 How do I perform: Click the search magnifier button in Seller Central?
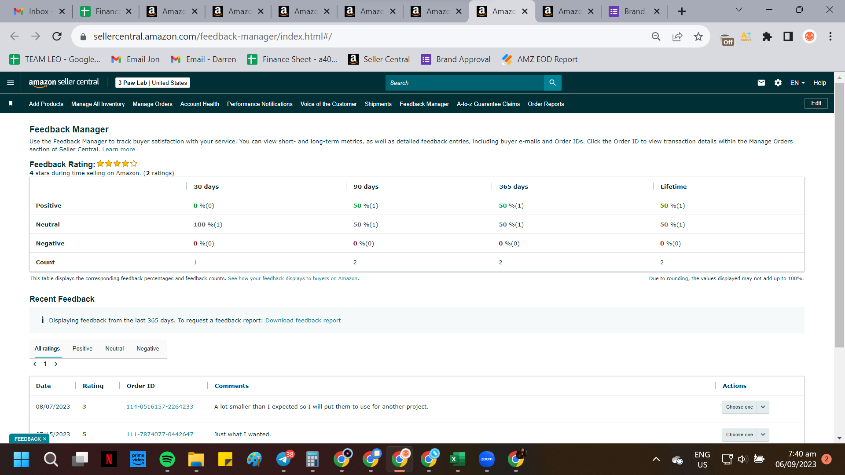coord(552,83)
